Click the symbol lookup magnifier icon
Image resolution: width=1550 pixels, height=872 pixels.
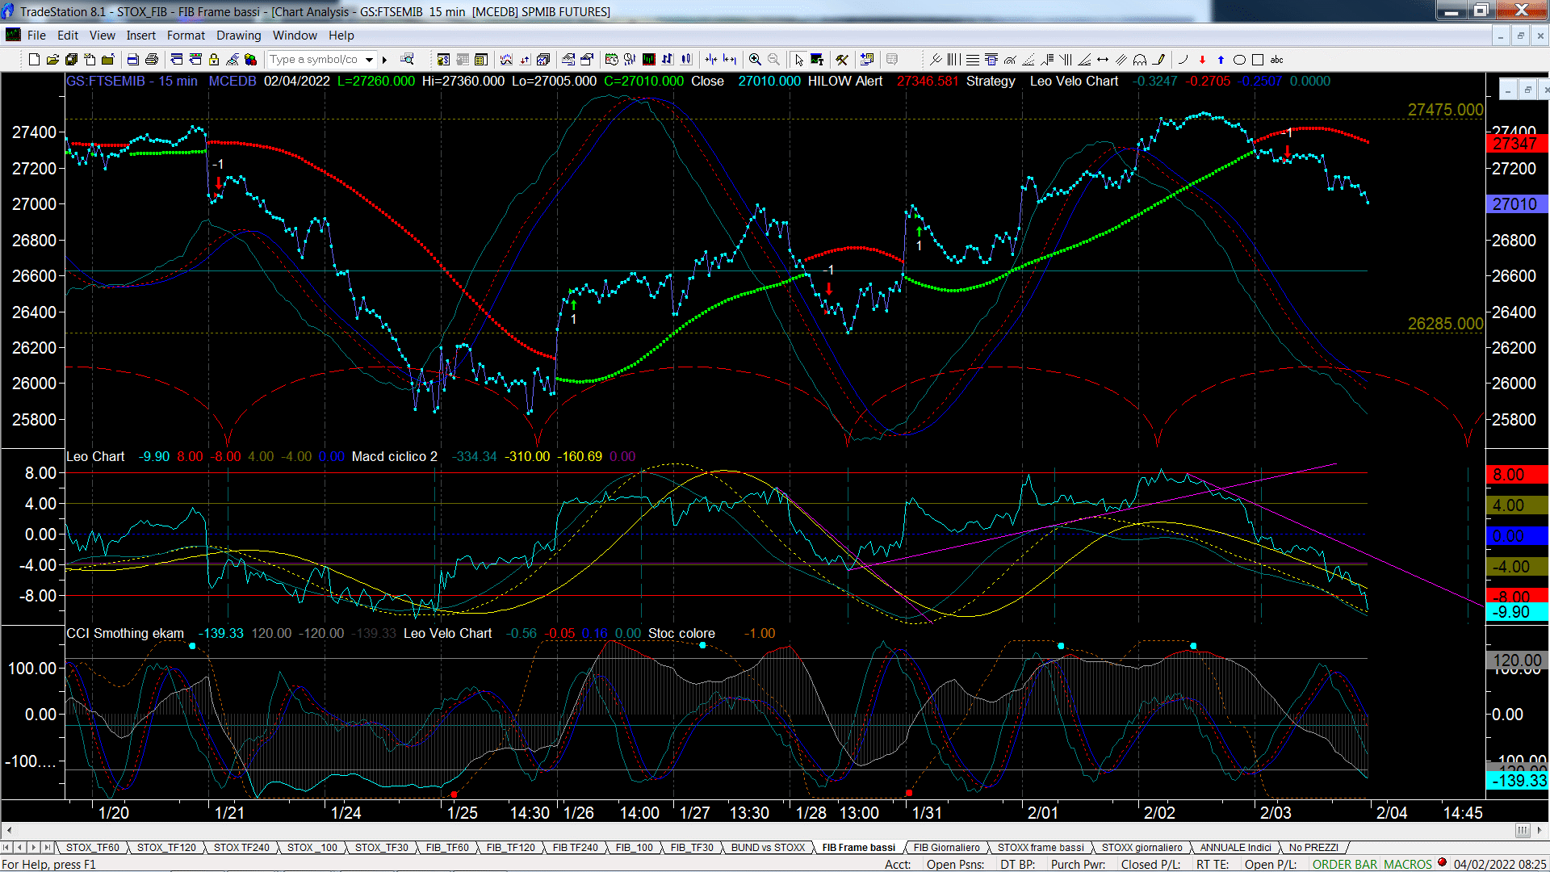click(407, 60)
